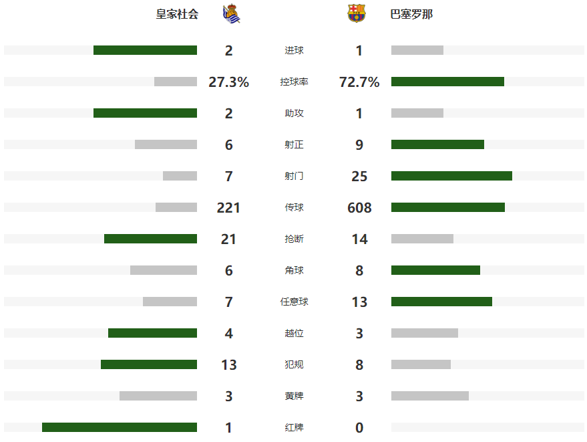Viewport: 587px width, 442px height.
Task: Click the Barcelona club crest
Action: click(x=357, y=14)
